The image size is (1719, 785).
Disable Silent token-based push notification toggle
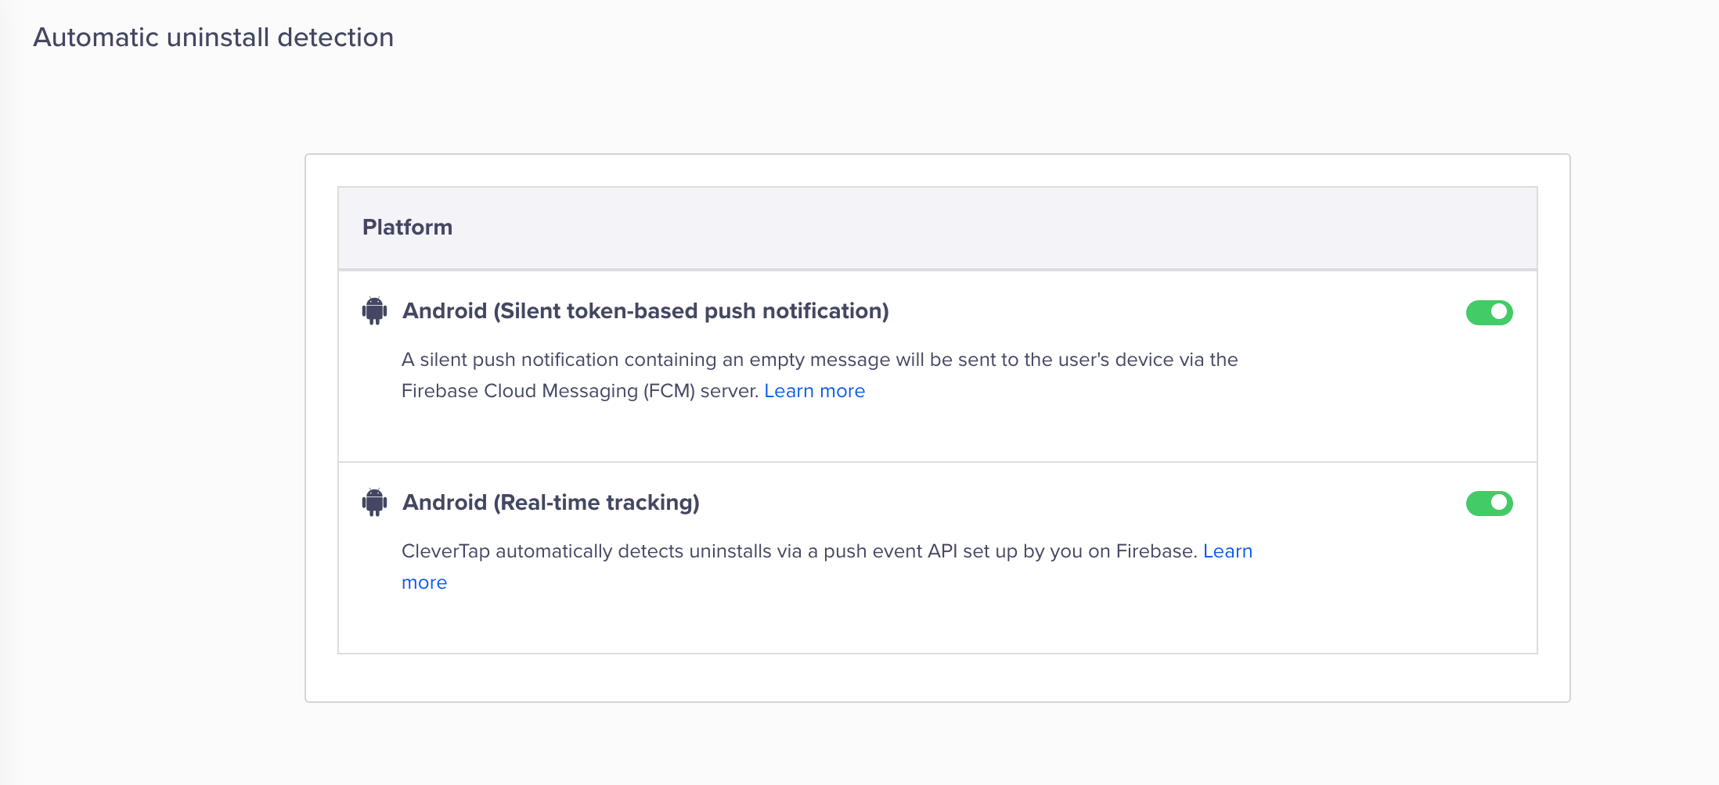coord(1488,312)
